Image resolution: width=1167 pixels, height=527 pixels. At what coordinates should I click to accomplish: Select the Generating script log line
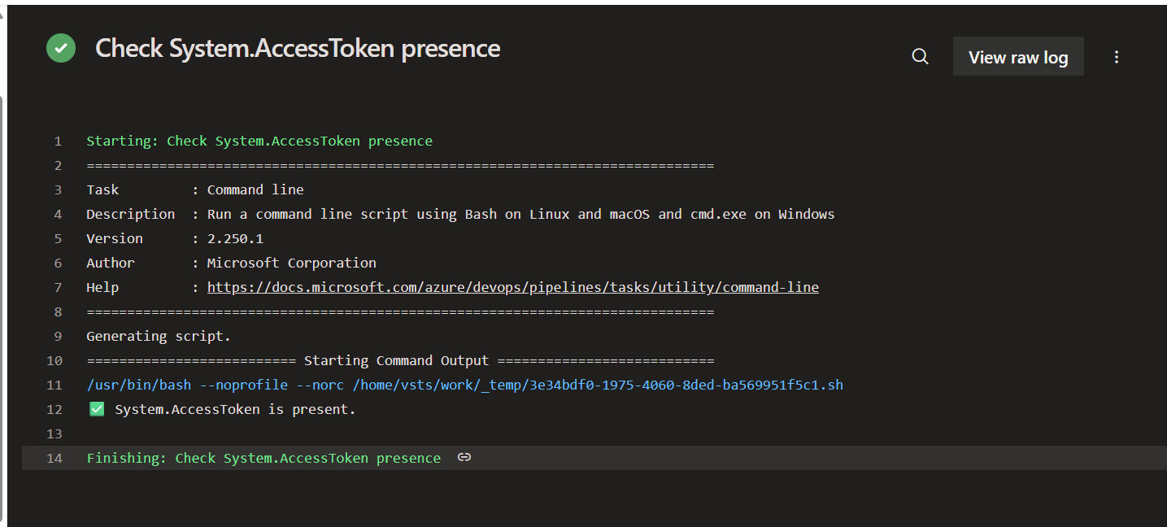(159, 336)
